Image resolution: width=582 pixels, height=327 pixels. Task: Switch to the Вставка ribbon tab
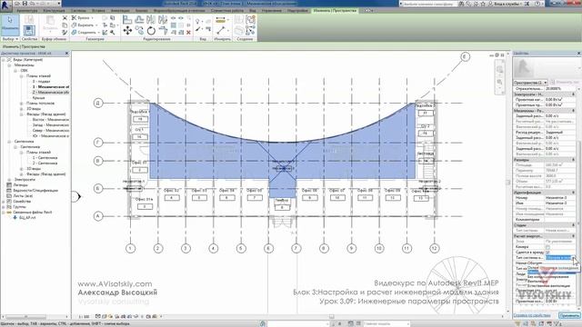tap(98, 11)
